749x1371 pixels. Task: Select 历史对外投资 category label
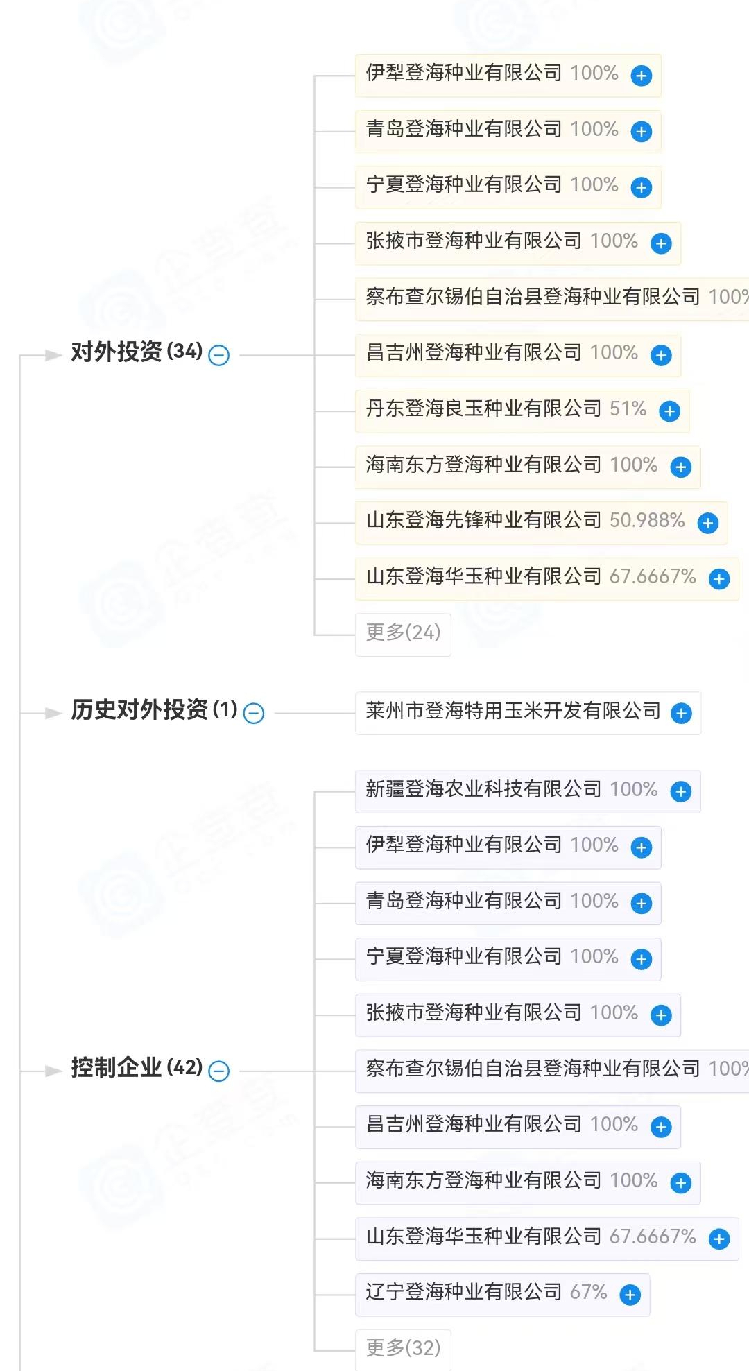point(139,710)
